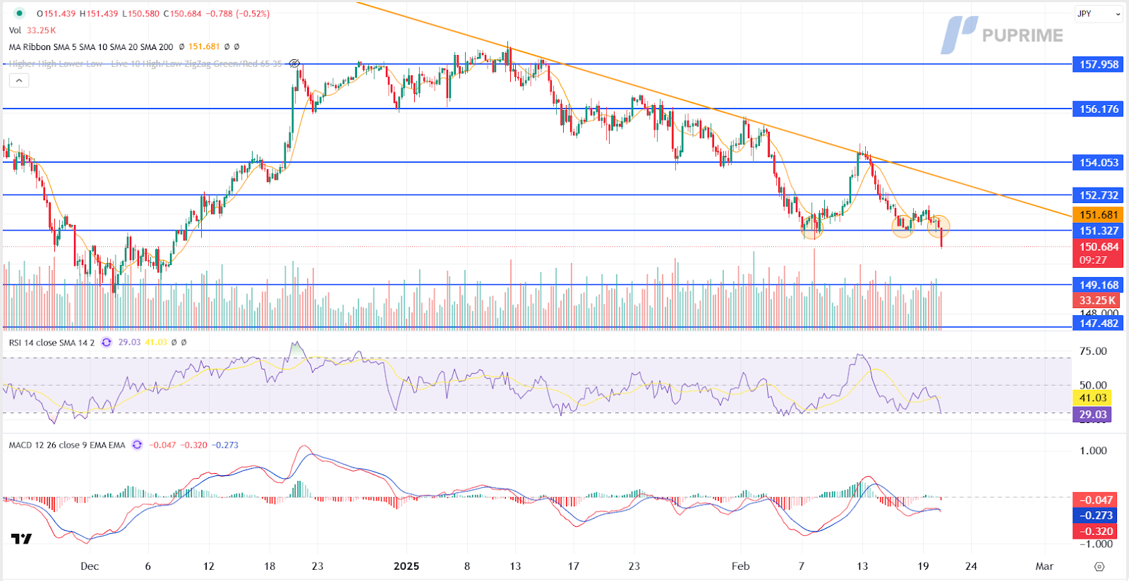Click the Mar label on the time axis
This screenshot has height=581, width=1129.
1044,566
